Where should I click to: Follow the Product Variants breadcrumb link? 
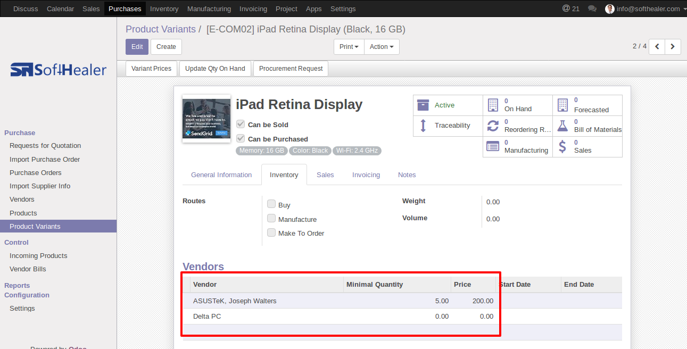[x=161, y=29]
